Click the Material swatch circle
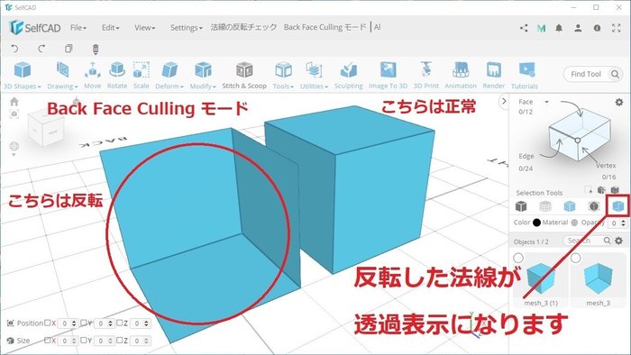The image size is (631, 355). [574, 223]
